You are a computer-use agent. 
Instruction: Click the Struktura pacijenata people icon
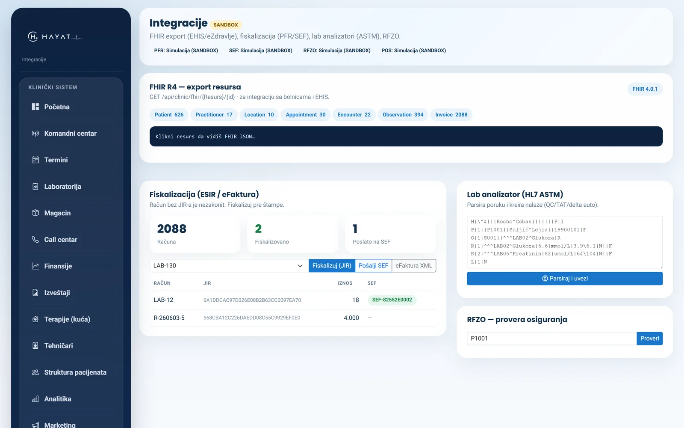(35, 372)
